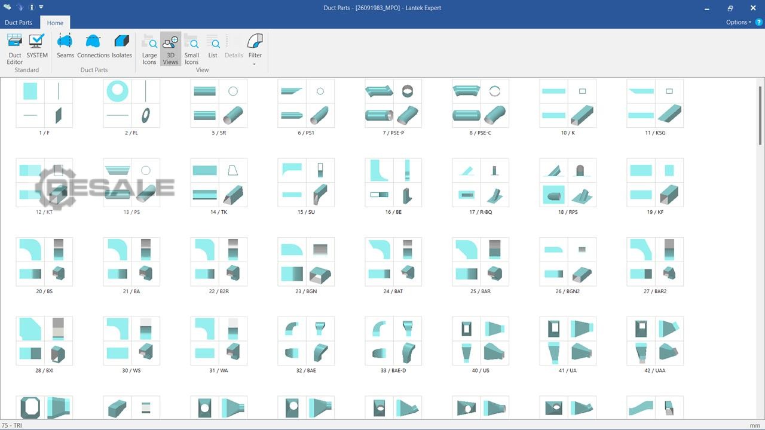Open the Duct Editor tool
Screen dimensions: 765x430
15,48
